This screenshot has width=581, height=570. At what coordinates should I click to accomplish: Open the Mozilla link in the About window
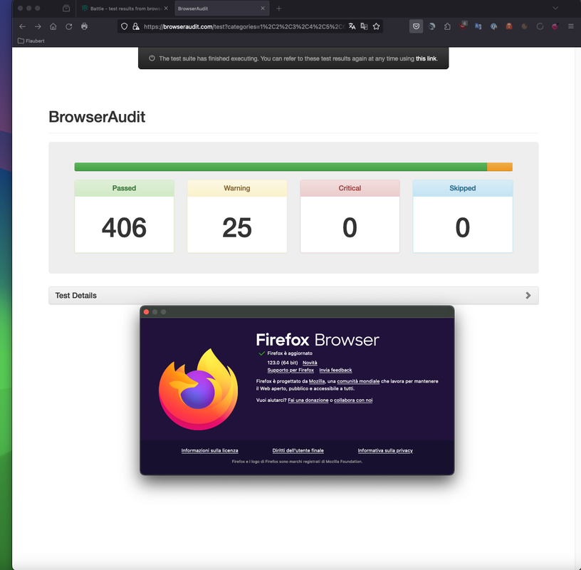point(317,381)
